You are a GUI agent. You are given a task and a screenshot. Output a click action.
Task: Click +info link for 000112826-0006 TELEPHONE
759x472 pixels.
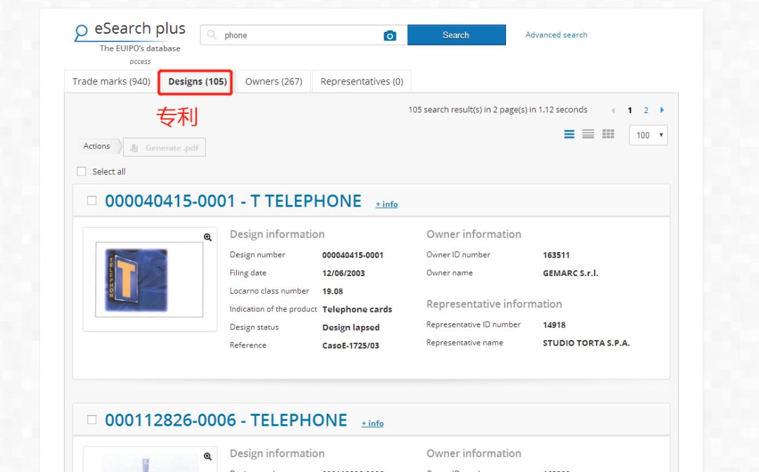[372, 423]
